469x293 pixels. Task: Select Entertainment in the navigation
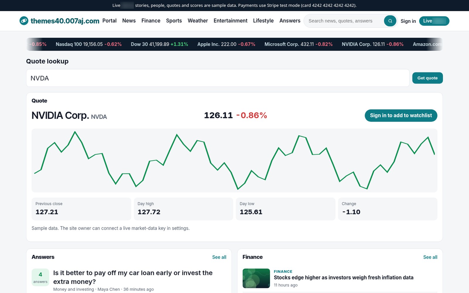pos(230,21)
